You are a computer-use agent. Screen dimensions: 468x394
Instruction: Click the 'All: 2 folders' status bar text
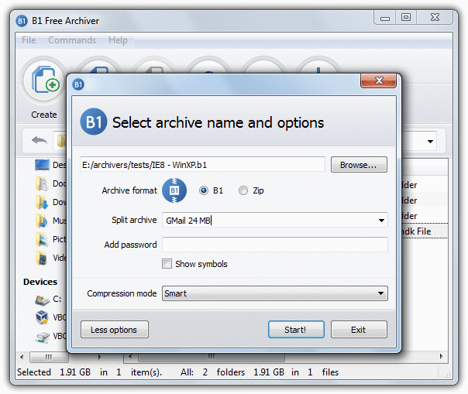coord(212,372)
